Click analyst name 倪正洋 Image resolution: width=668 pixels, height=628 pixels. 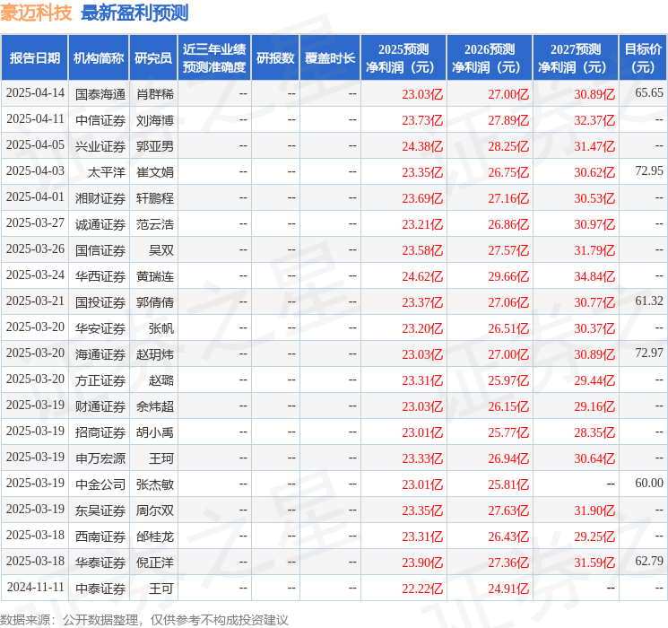coord(154,563)
